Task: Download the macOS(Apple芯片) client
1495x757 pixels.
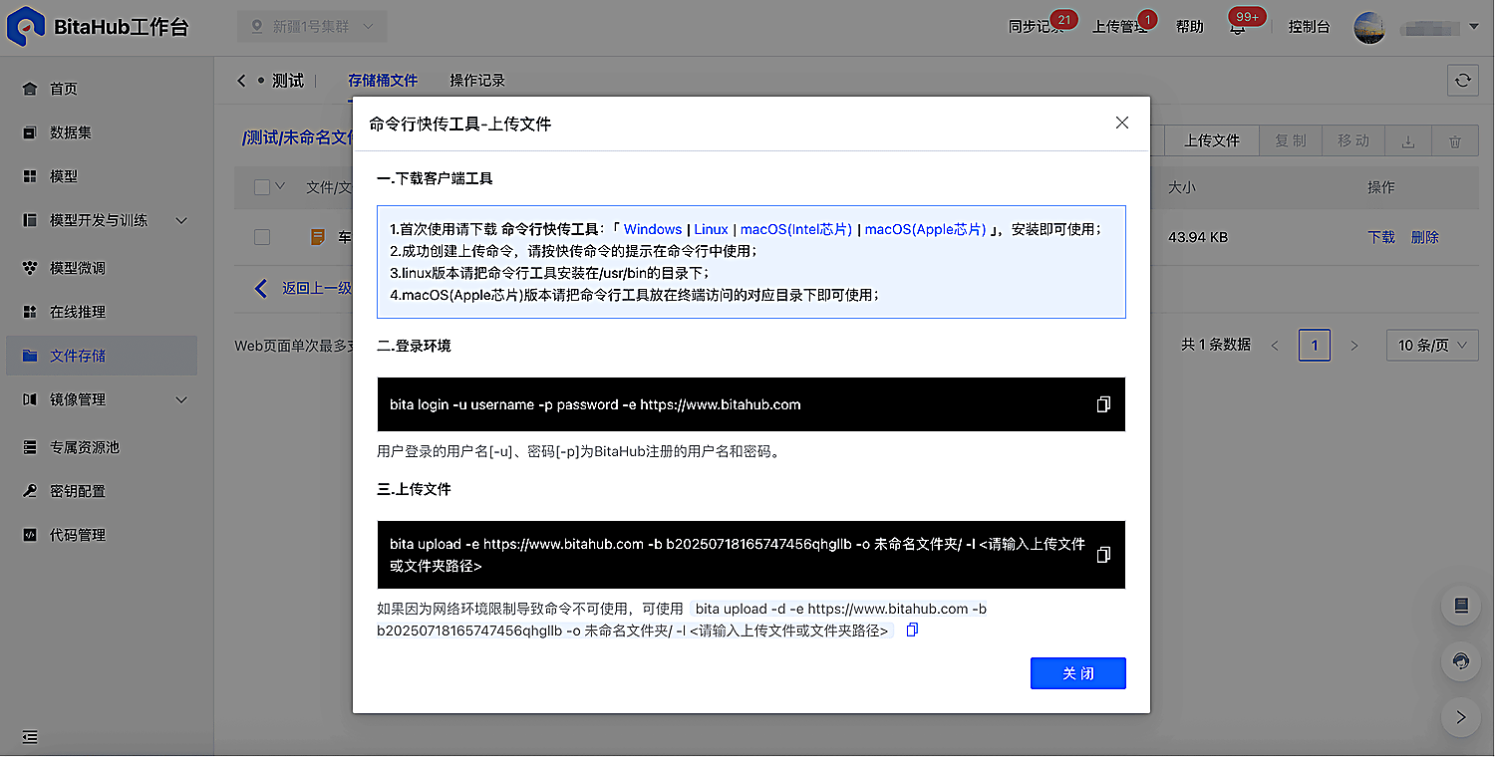Action: [926, 229]
